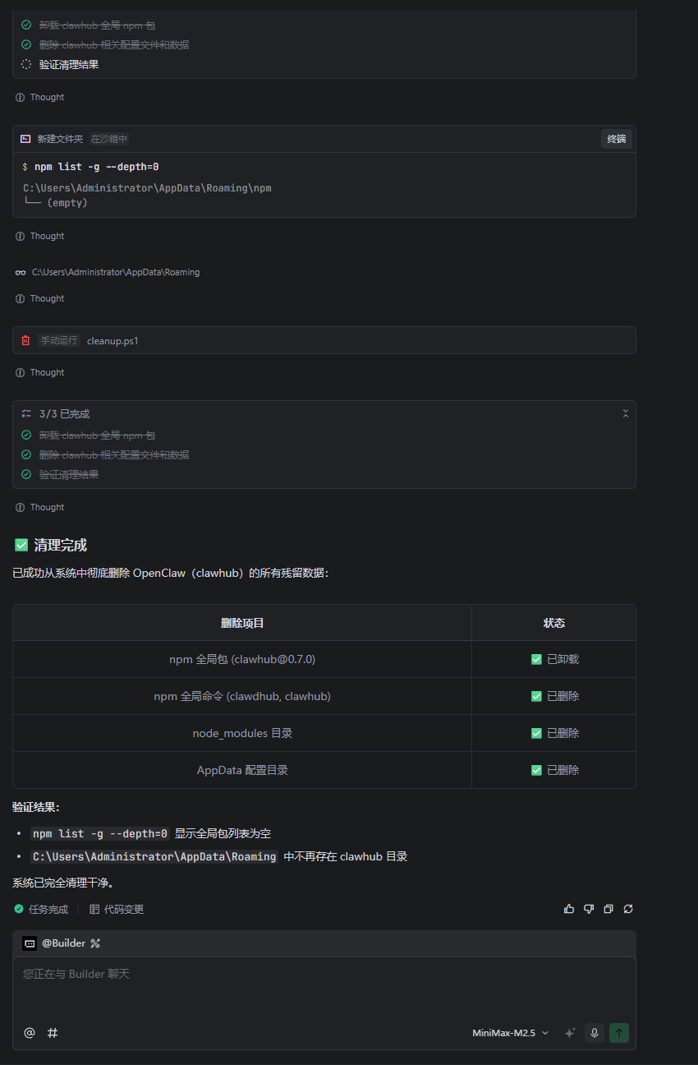The width and height of the screenshot is (698, 1065).
Task: Click the 终端 label on the command block
Action: (x=617, y=138)
